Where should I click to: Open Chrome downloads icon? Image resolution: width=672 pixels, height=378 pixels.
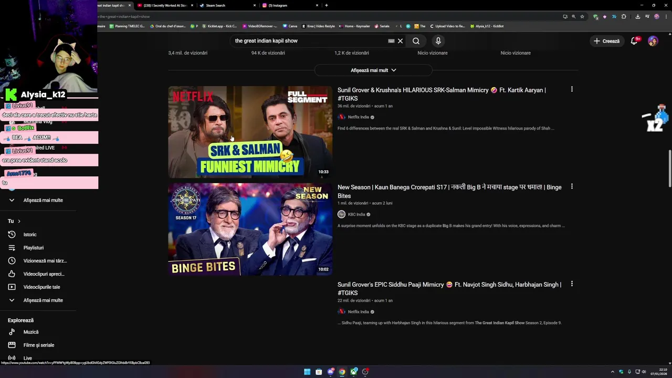coord(637,16)
